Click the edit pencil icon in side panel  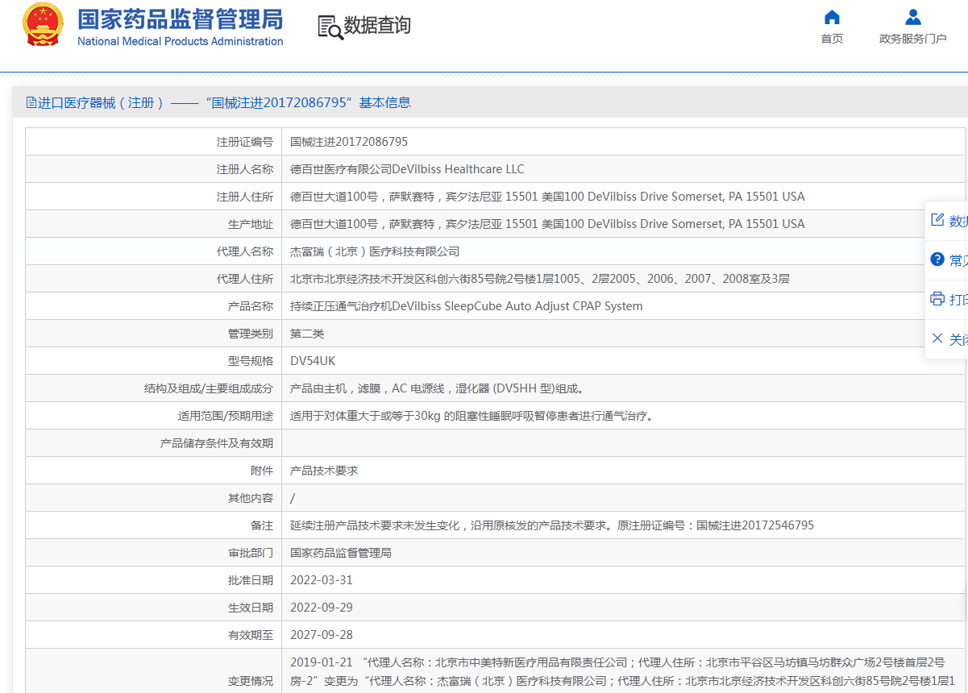click(x=937, y=220)
